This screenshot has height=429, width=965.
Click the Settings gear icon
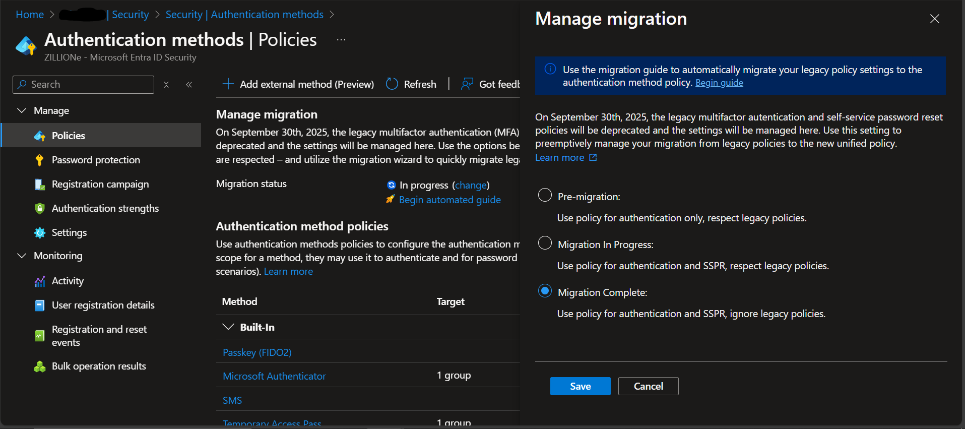[x=39, y=232]
